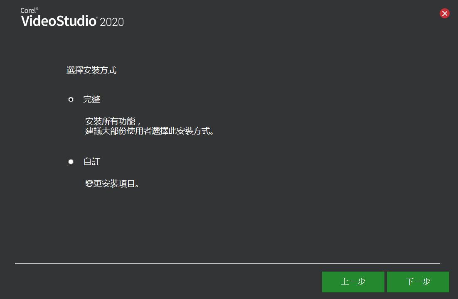Click the registered mark beside Corel
The width and height of the screenshot is (458, 299).
point(37,9)
